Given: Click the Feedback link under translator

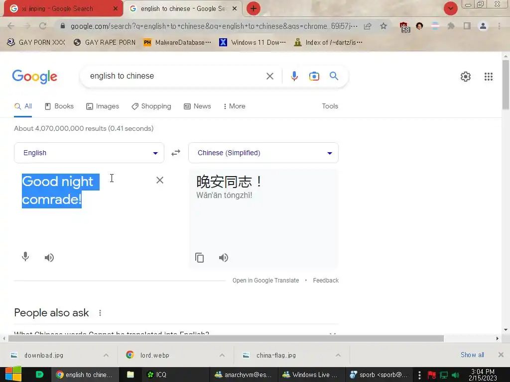Looking at the screenshot, I should coord(326,281).
